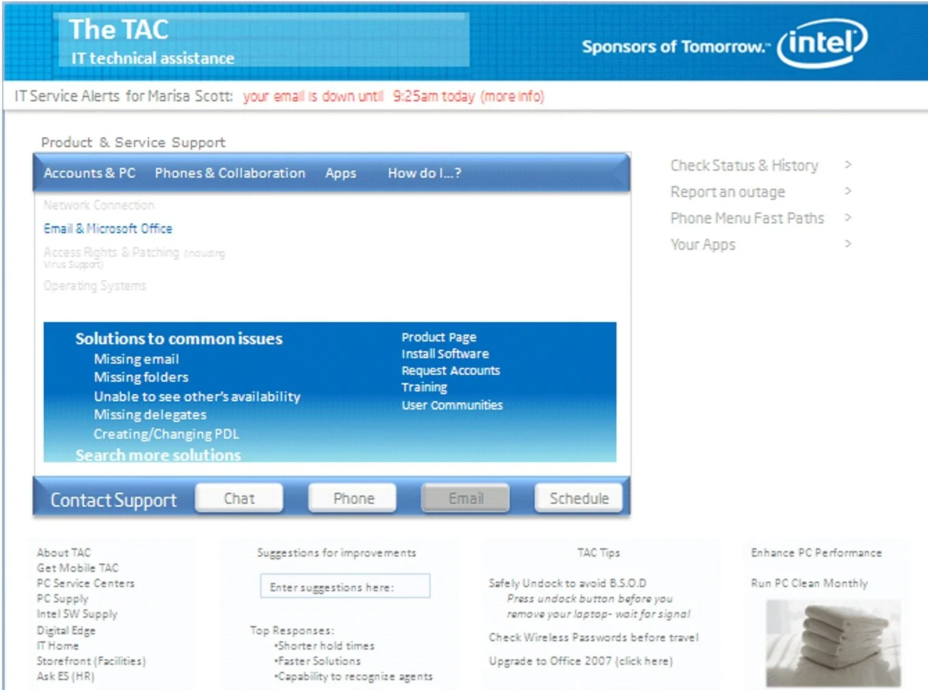Open the Missing folders solution
928x690 pixels.
click(x=141, y=377)
